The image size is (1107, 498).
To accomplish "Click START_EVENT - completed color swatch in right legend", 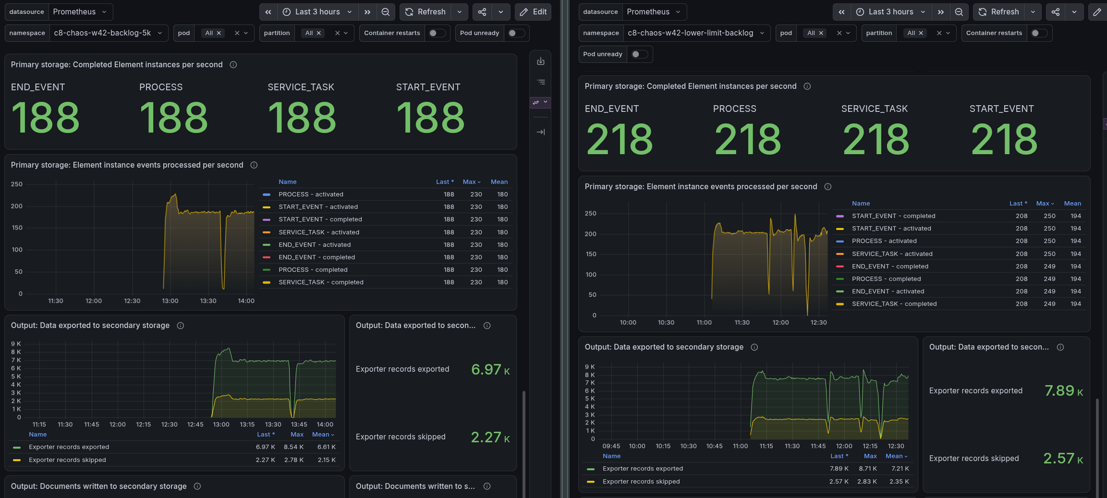I will coord(840,216).
